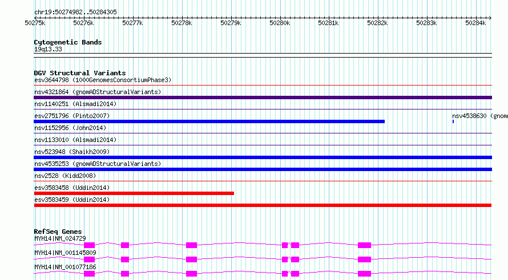Click the blue bar under nsv4535253

pyautogui.click(x=263, y=169)
